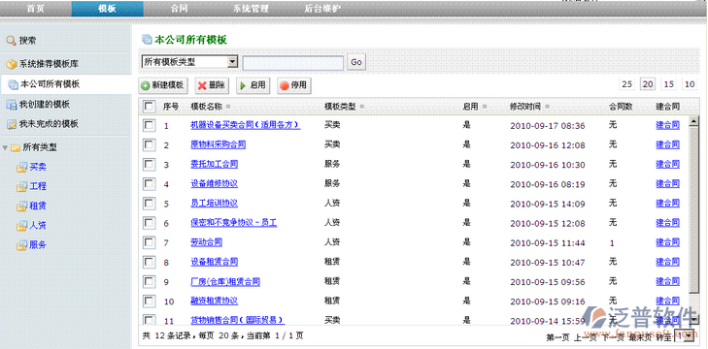Tick the checkbox for row 3 委托加工合同

(x=149, y=164)
